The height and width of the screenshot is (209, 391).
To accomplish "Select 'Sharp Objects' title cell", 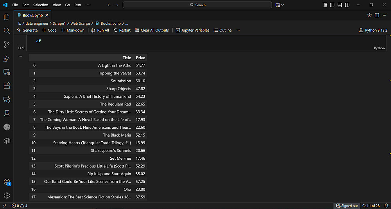I will click(x=119, y=88).
